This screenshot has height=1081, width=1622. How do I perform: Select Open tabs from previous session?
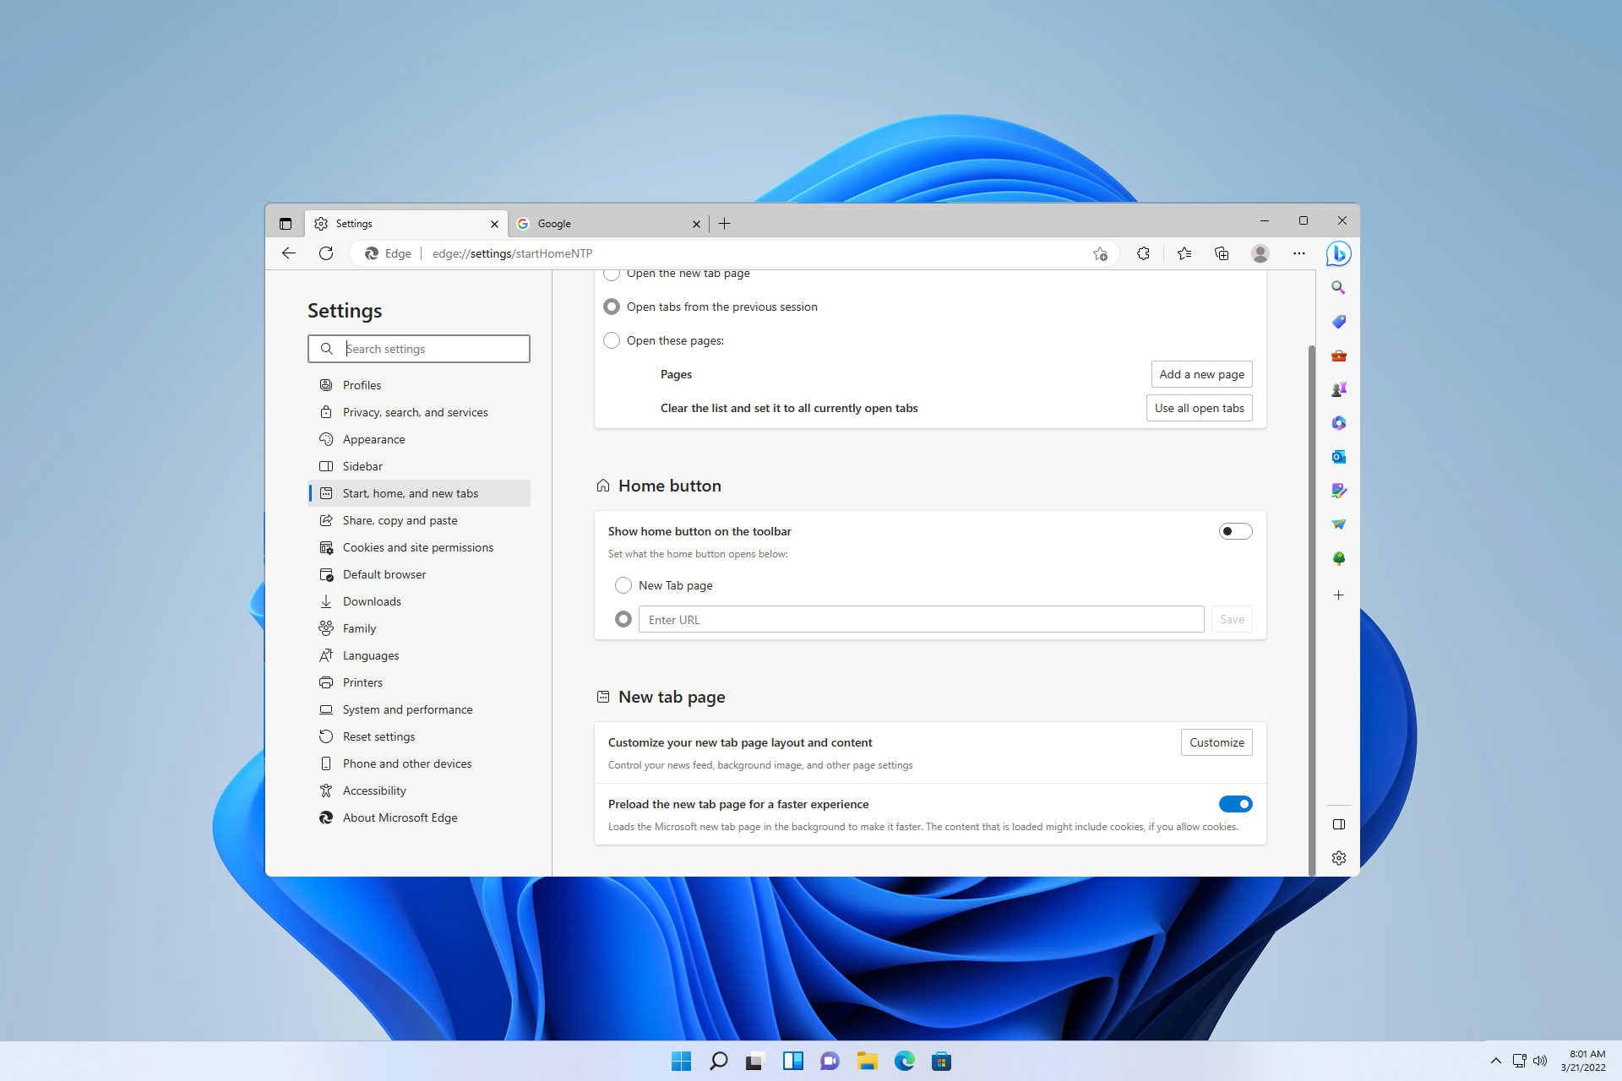click(x=611, y=307)
